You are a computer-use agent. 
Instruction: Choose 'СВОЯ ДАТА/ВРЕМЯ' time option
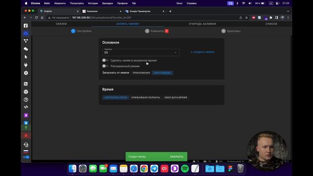click(176, 98)
